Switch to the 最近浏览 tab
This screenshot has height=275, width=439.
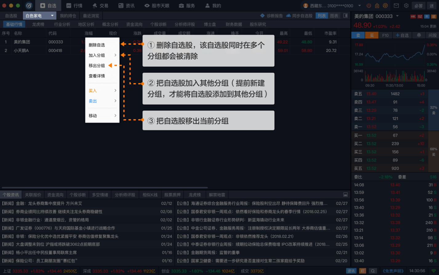coord(91,16)
